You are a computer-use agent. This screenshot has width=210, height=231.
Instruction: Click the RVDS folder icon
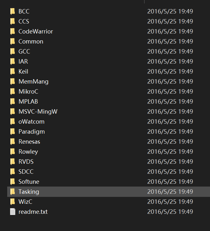click(x=13, y=162)
